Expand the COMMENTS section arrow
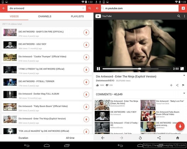Screen dimensions: 187x149 pos(184,93)
